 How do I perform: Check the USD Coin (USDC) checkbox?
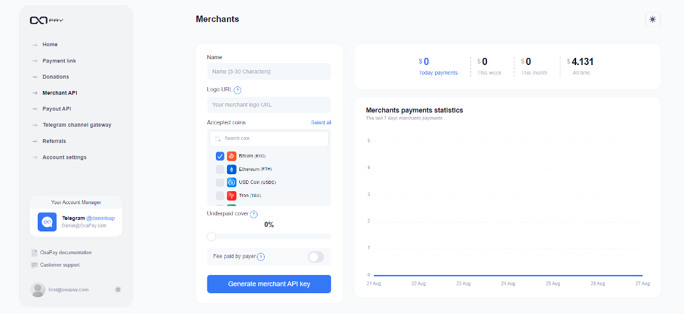(x=220, y=183)
